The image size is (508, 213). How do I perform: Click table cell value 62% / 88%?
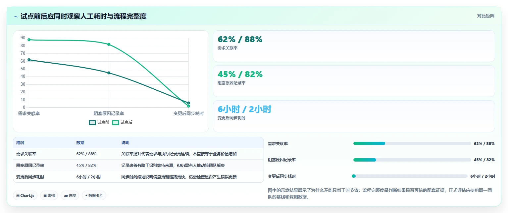pos(86,154)
